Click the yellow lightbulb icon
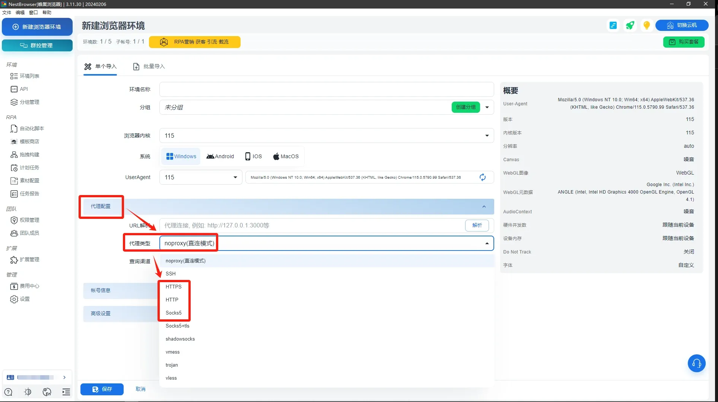 point(646,25)
